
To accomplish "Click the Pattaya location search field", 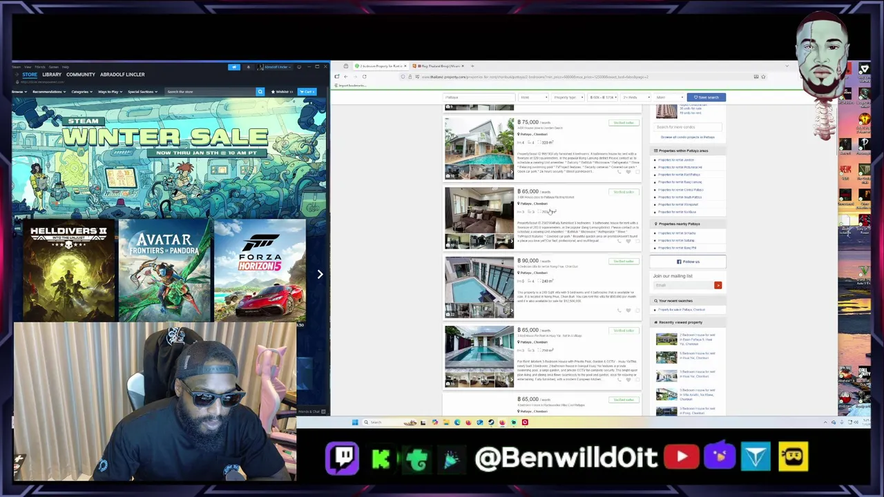I will click(479, 97).
